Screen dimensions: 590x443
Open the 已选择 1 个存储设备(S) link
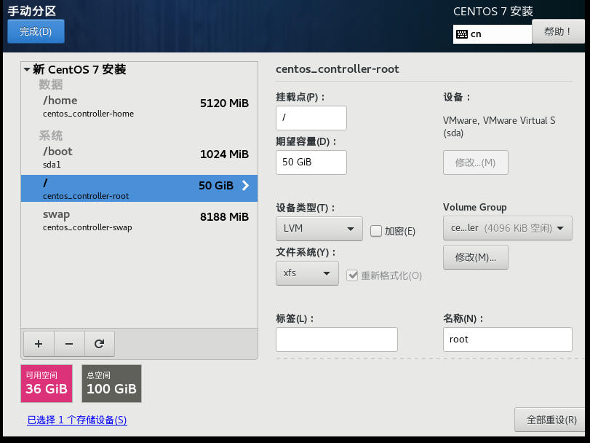click(x=77, y=420)
